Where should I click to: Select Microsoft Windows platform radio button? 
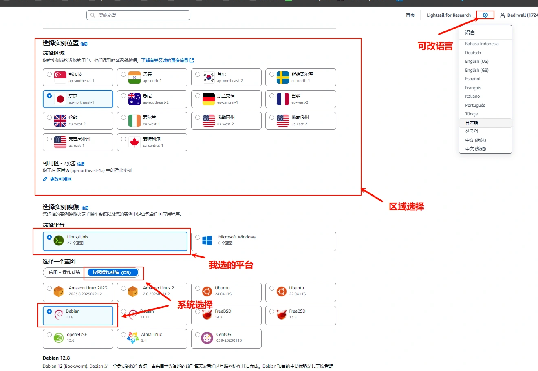coord(198,237)
